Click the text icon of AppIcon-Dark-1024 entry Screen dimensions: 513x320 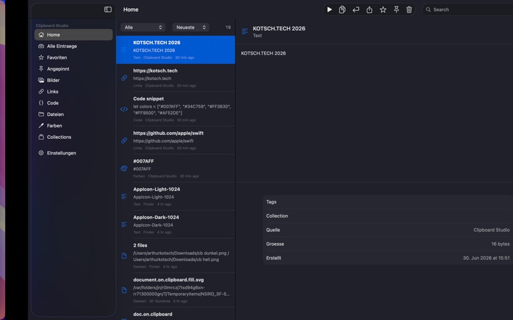click(x=124, y=225)
